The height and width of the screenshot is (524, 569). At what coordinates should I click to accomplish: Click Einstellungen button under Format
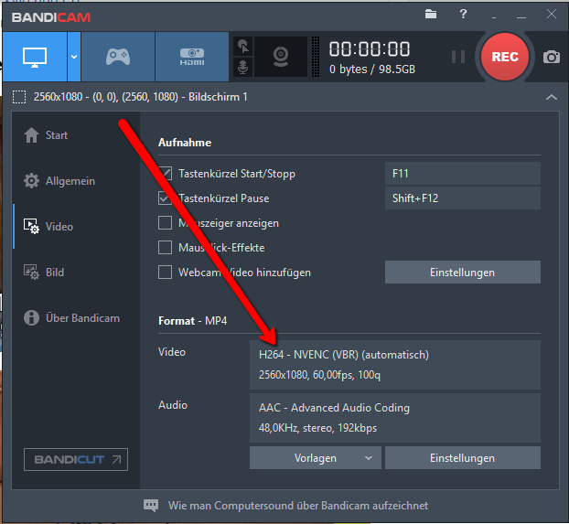coord(462,458)
